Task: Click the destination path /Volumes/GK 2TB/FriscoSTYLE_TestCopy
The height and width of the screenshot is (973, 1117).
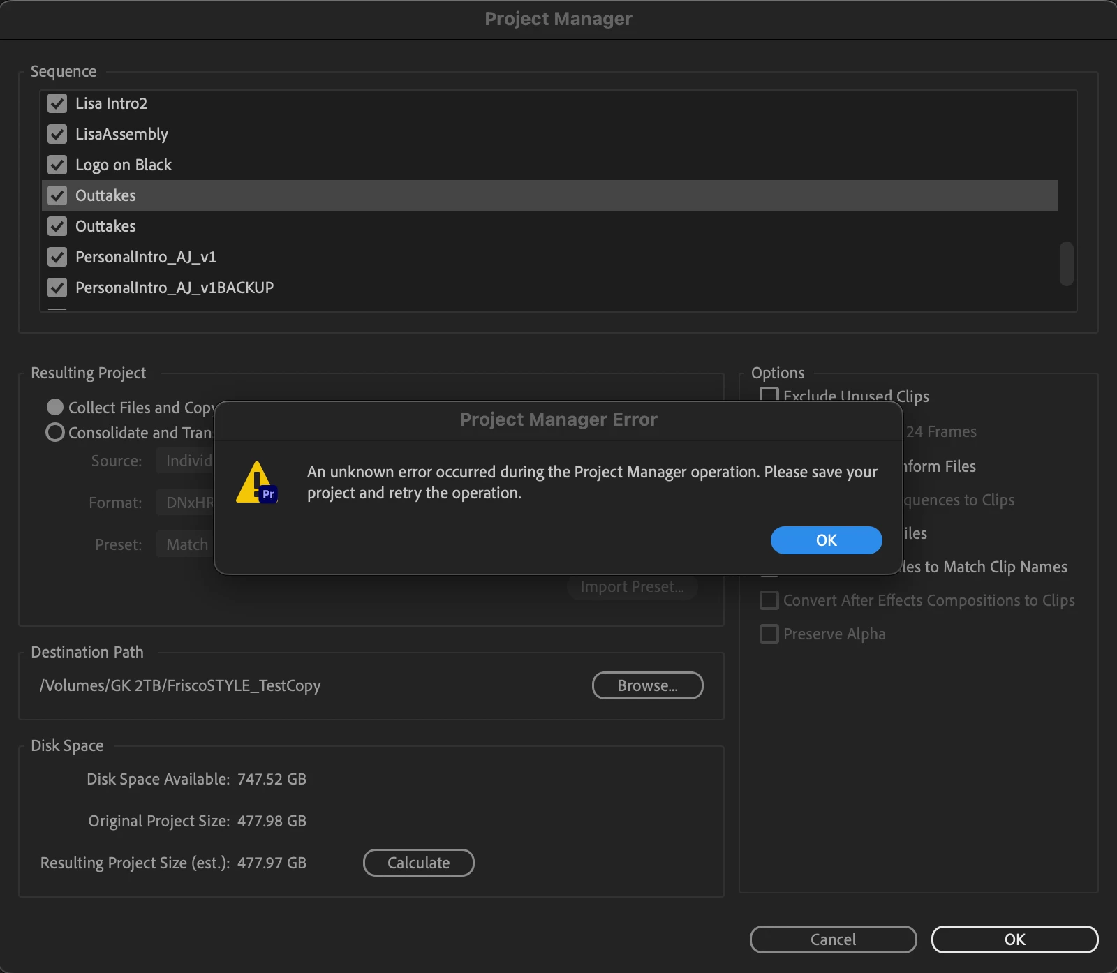Action: tap(180, 685)
